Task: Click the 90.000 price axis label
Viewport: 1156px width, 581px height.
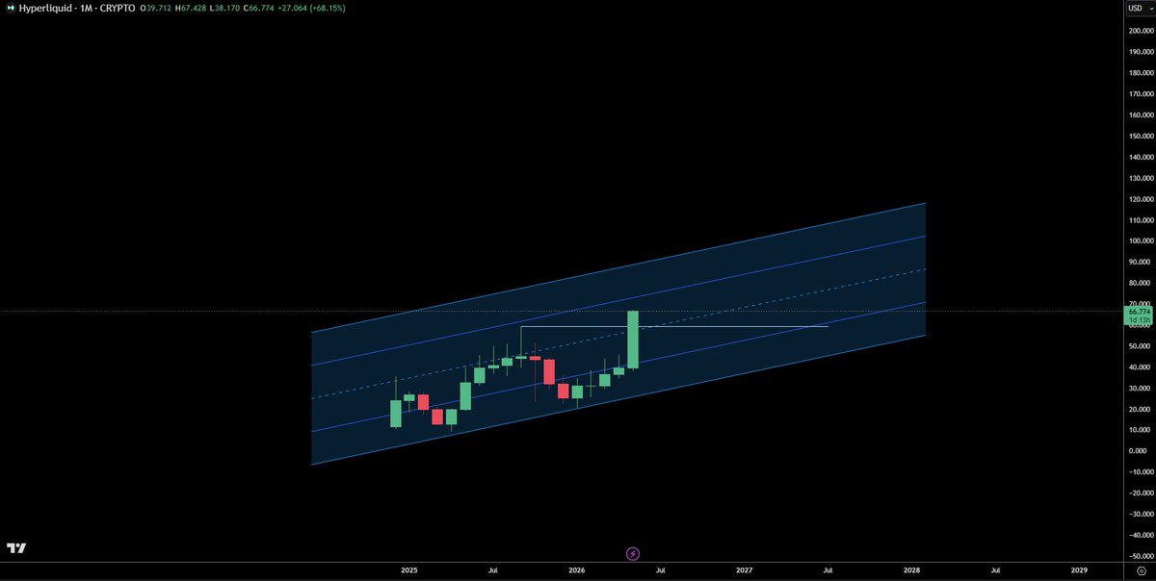Action: click(1142, 262)
